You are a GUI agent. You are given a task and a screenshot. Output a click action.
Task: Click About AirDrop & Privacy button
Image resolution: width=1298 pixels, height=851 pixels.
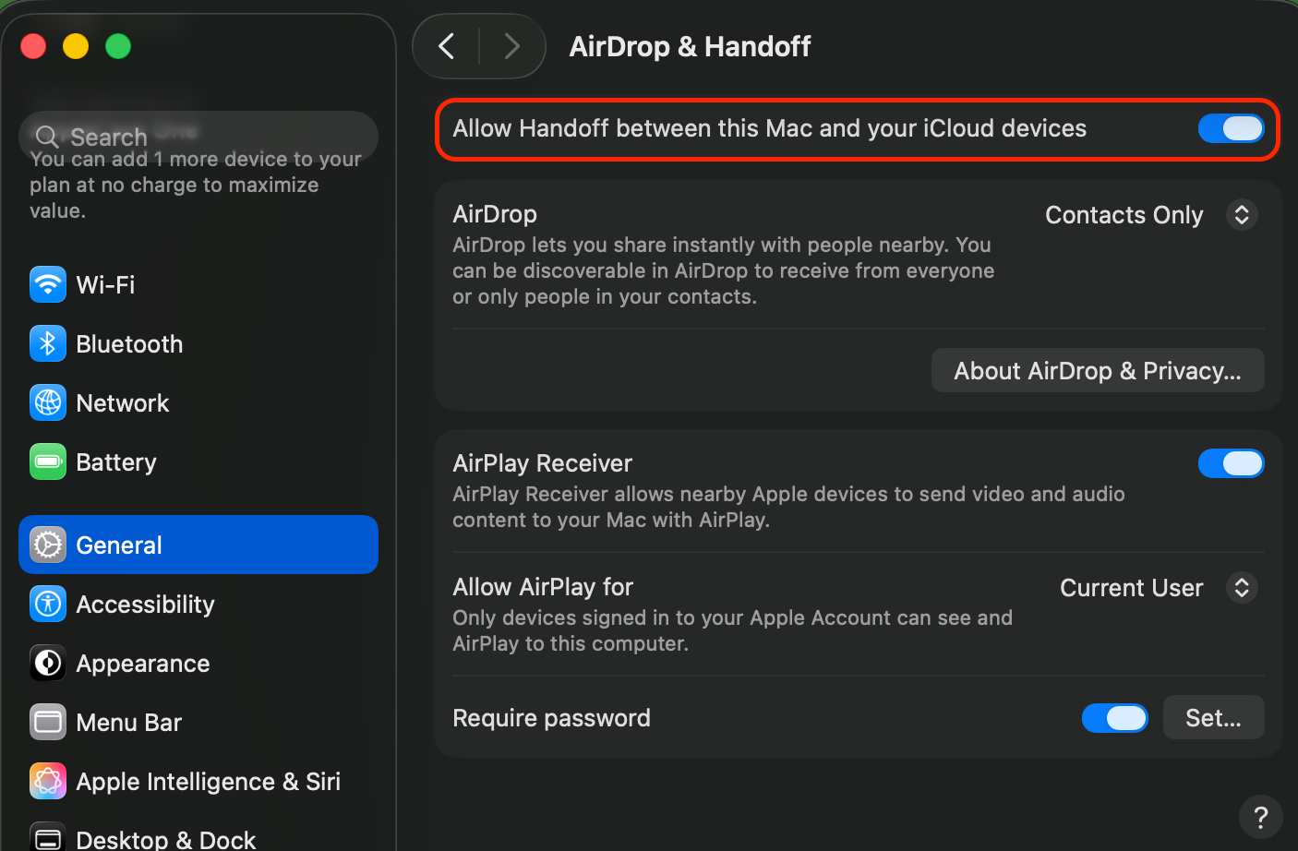coord(1098,370)
